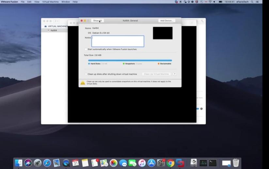Click yellow warning triangle icon

[x=83, y=83]
